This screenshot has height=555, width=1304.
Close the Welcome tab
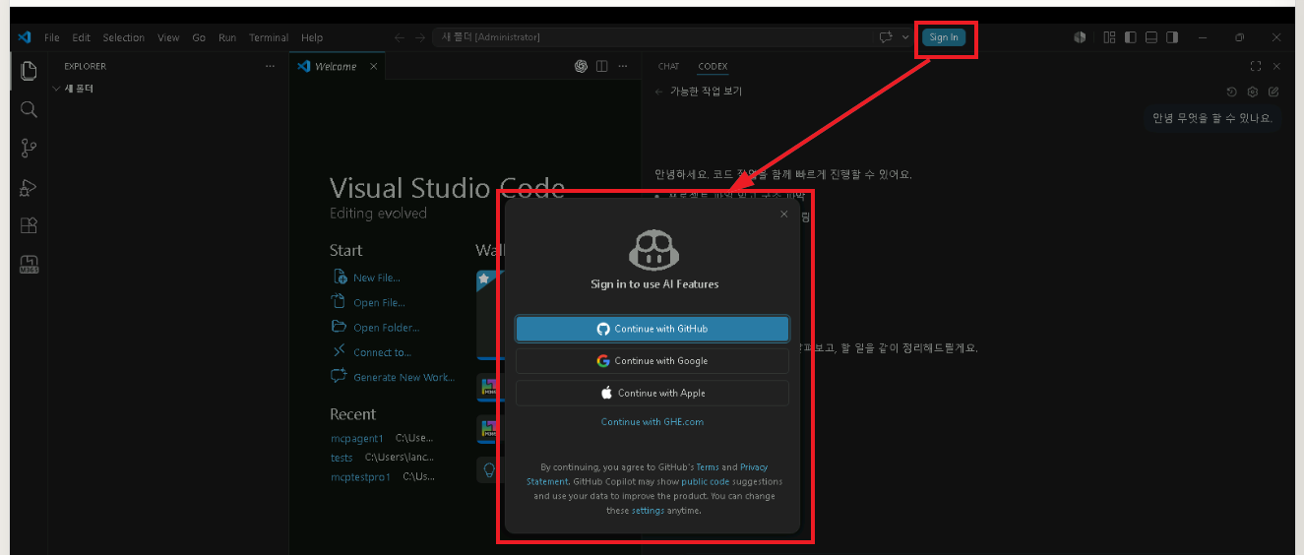click(373, 66)
